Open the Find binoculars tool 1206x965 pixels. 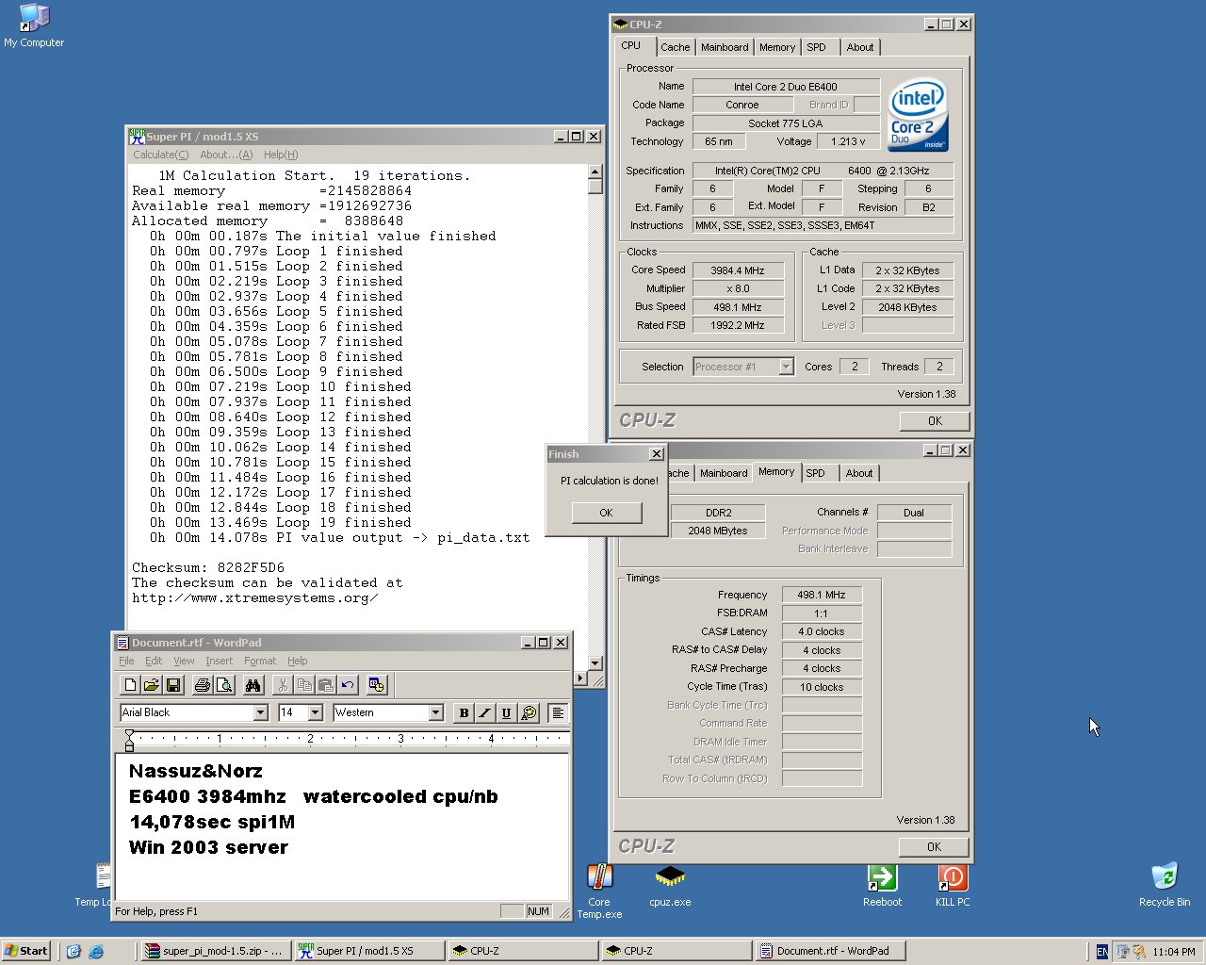[253, 685]
